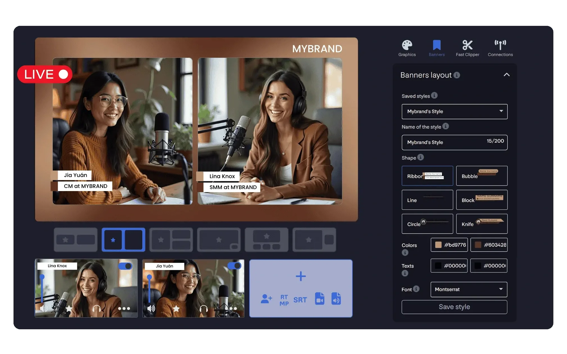The width and height of the screenshot is (567, 354).
Task: Add an audio file source
Action: click(x=336, y=299)
